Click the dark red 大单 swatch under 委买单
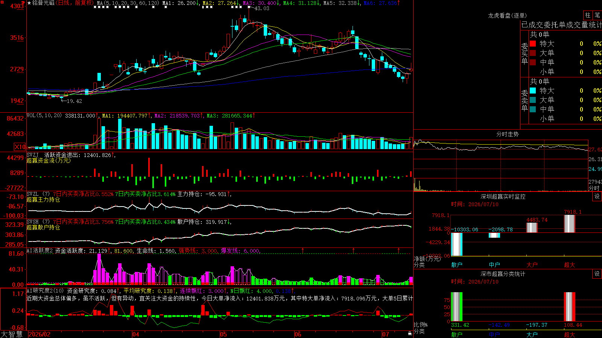602x338 pixels. point(533,53)
